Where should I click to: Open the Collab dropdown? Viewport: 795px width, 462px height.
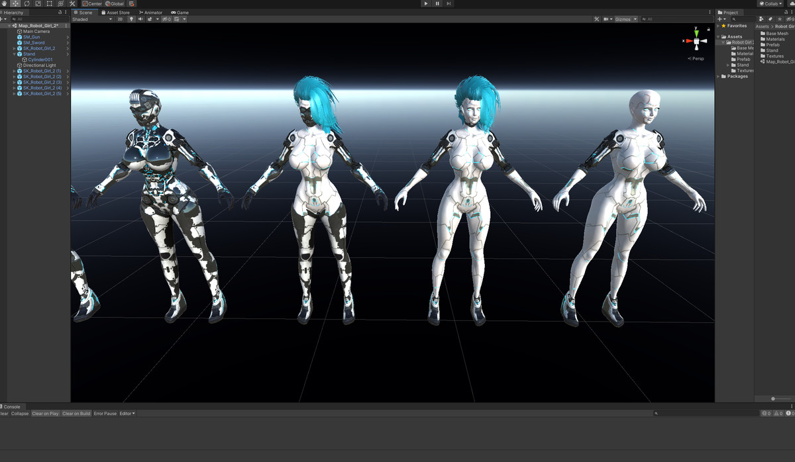[x=770, y=3]
